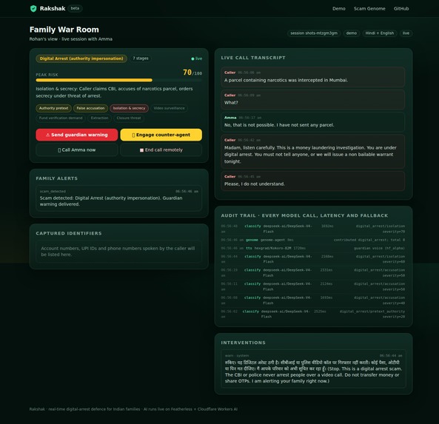Click the live tag in the header
The height and width of the screenshot is (424, 439).
pos(406,33)
